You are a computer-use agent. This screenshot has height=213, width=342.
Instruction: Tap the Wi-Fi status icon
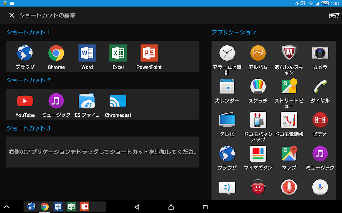[311, 3]
